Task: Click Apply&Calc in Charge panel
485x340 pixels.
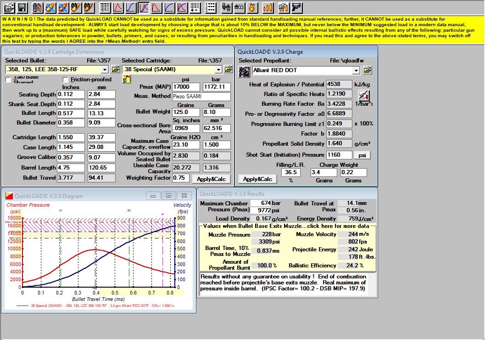Action: tap(257, 179)
